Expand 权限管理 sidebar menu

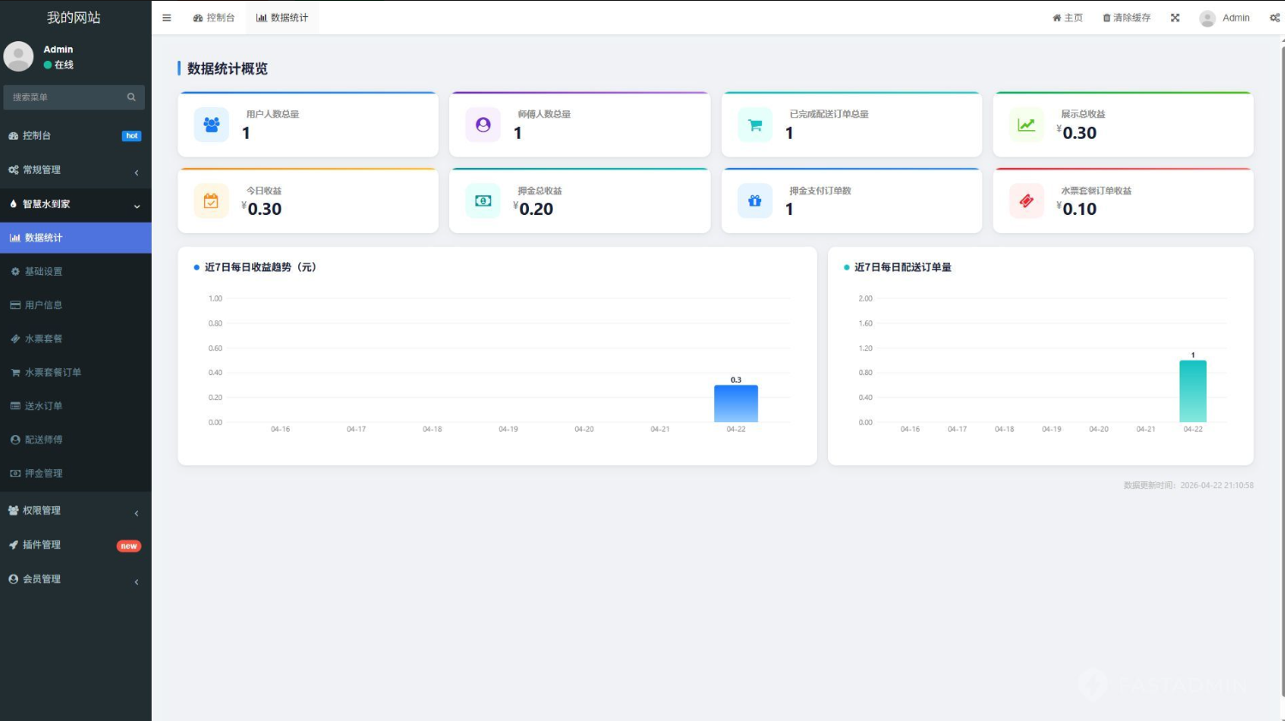pos(75,510)
